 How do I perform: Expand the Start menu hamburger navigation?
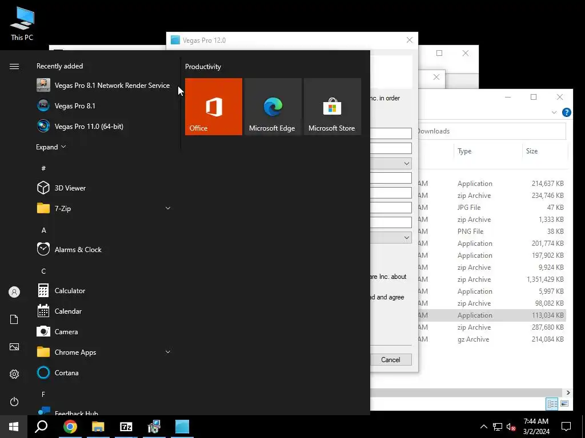coord(14,66)
